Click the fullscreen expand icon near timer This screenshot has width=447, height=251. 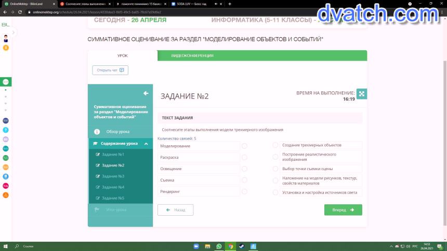(362, 94)
